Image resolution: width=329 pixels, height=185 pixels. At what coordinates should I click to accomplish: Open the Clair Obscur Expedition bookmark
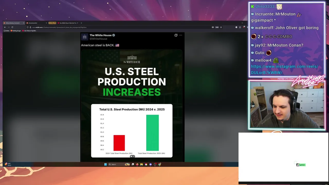[29, 31]
